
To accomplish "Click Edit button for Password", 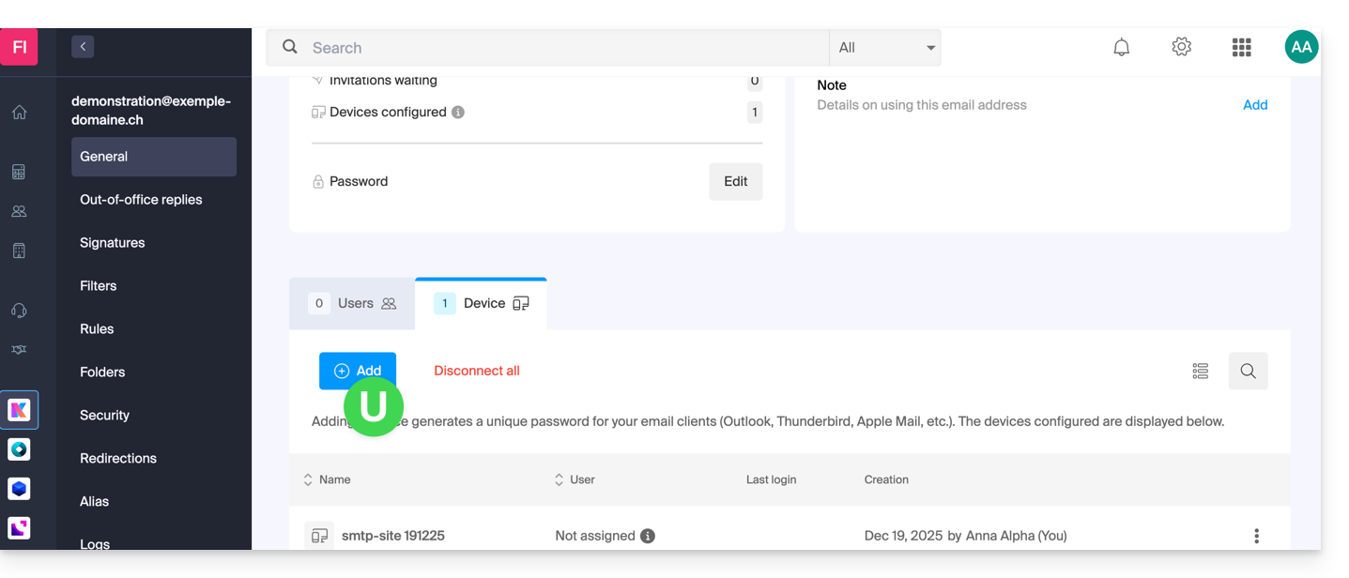I will click(735, 181).
